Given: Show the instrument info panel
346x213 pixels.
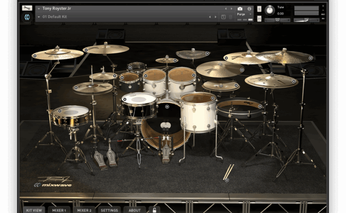Looking at the screenshot, I should [249, 9].
